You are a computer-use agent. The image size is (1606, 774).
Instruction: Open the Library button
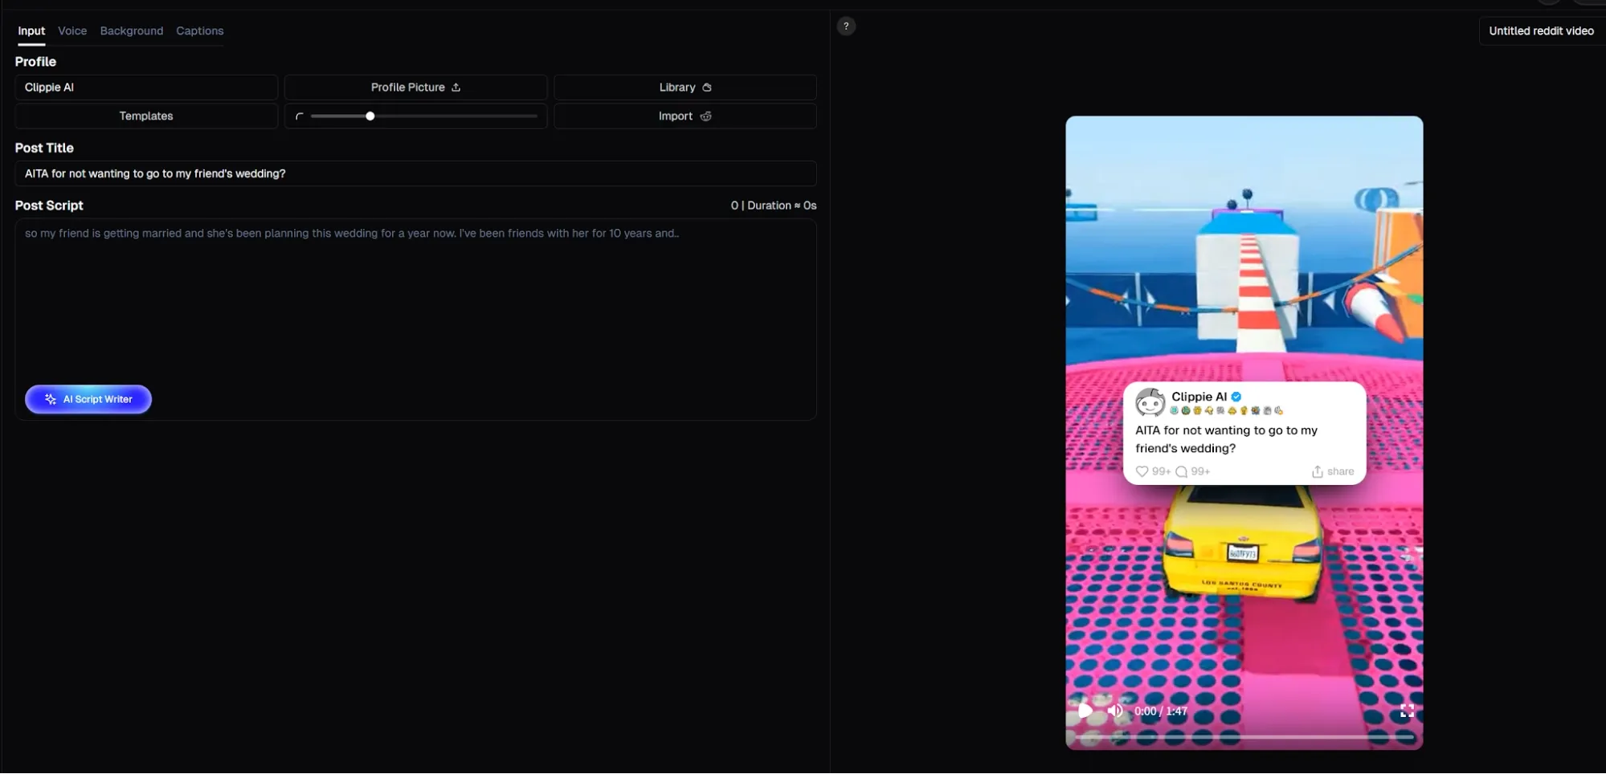coord(685,88)
